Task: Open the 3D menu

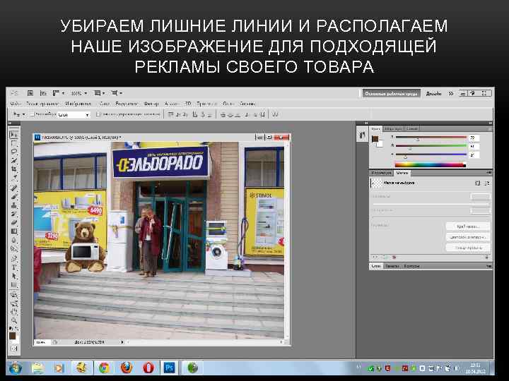Action: (187, 104)
